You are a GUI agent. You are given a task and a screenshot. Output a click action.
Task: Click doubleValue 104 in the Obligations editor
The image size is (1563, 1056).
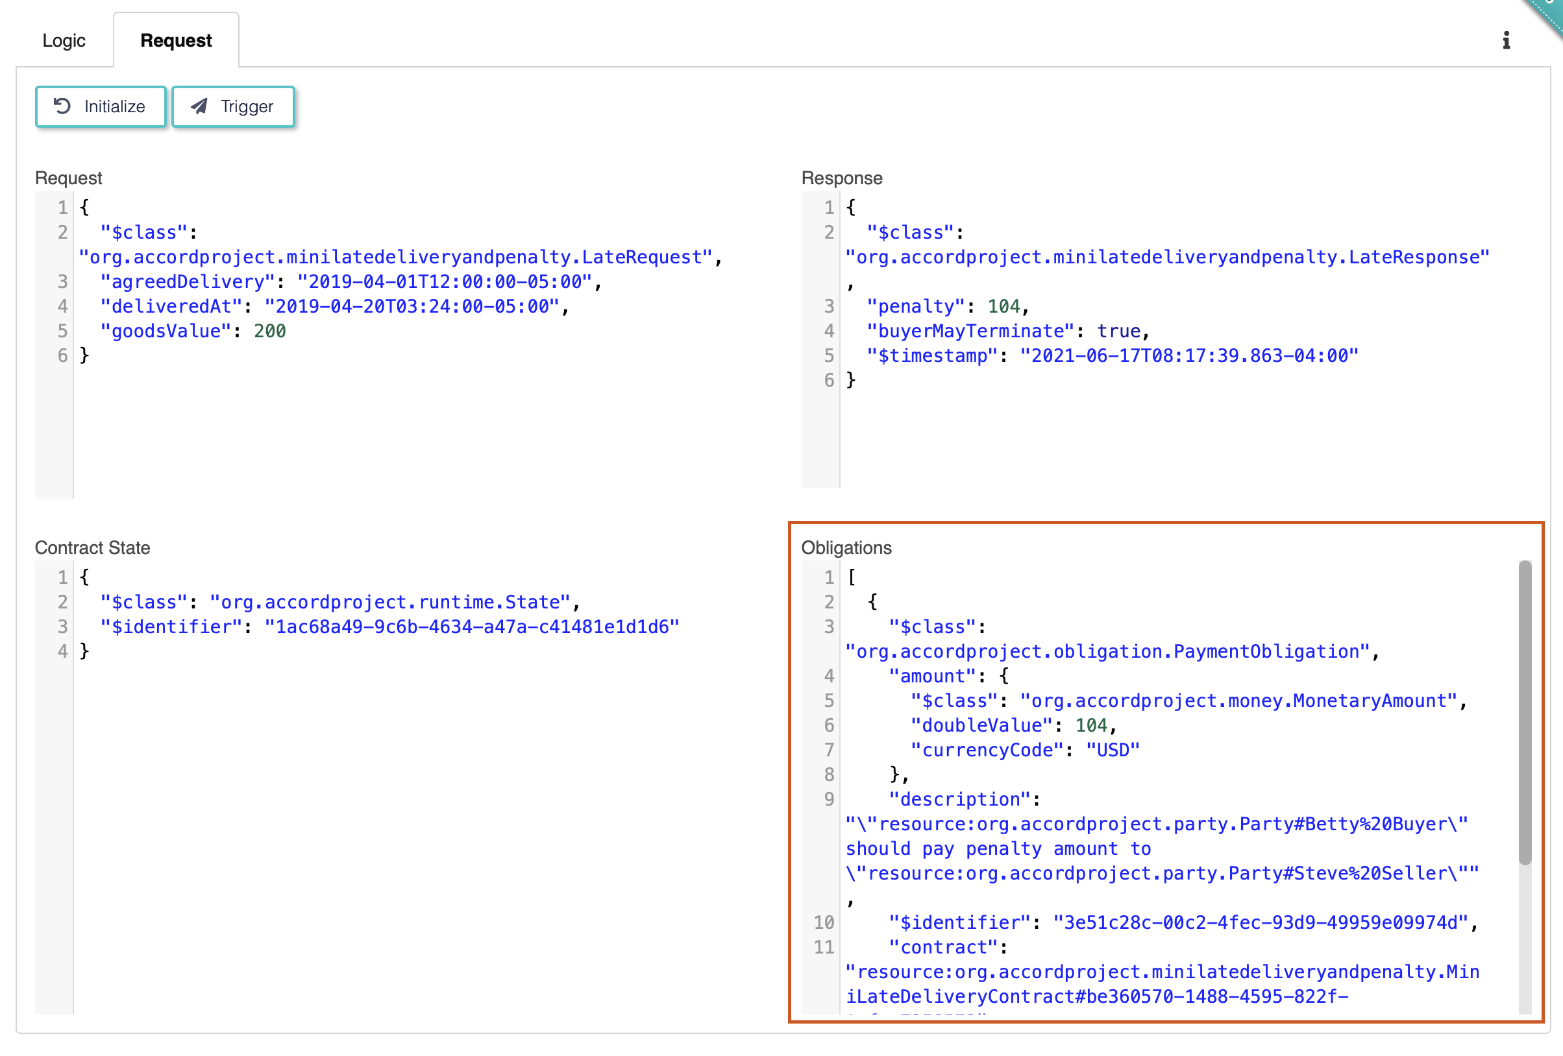[x=1090, y=725]
